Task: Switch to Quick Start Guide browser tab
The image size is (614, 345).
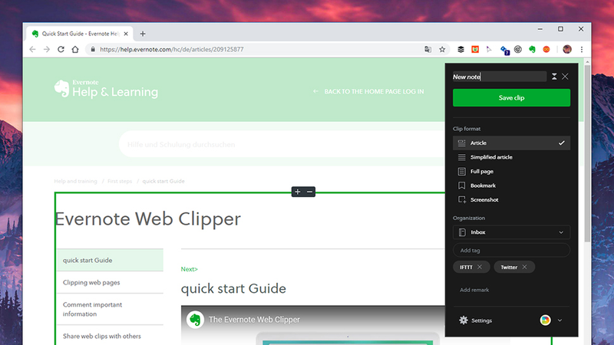Action: click(x=80, y=34)
